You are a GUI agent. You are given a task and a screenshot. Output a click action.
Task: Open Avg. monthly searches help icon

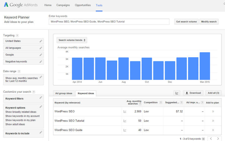click(140, 104)
